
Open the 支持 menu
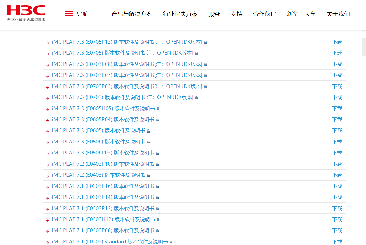coord(237,14)
